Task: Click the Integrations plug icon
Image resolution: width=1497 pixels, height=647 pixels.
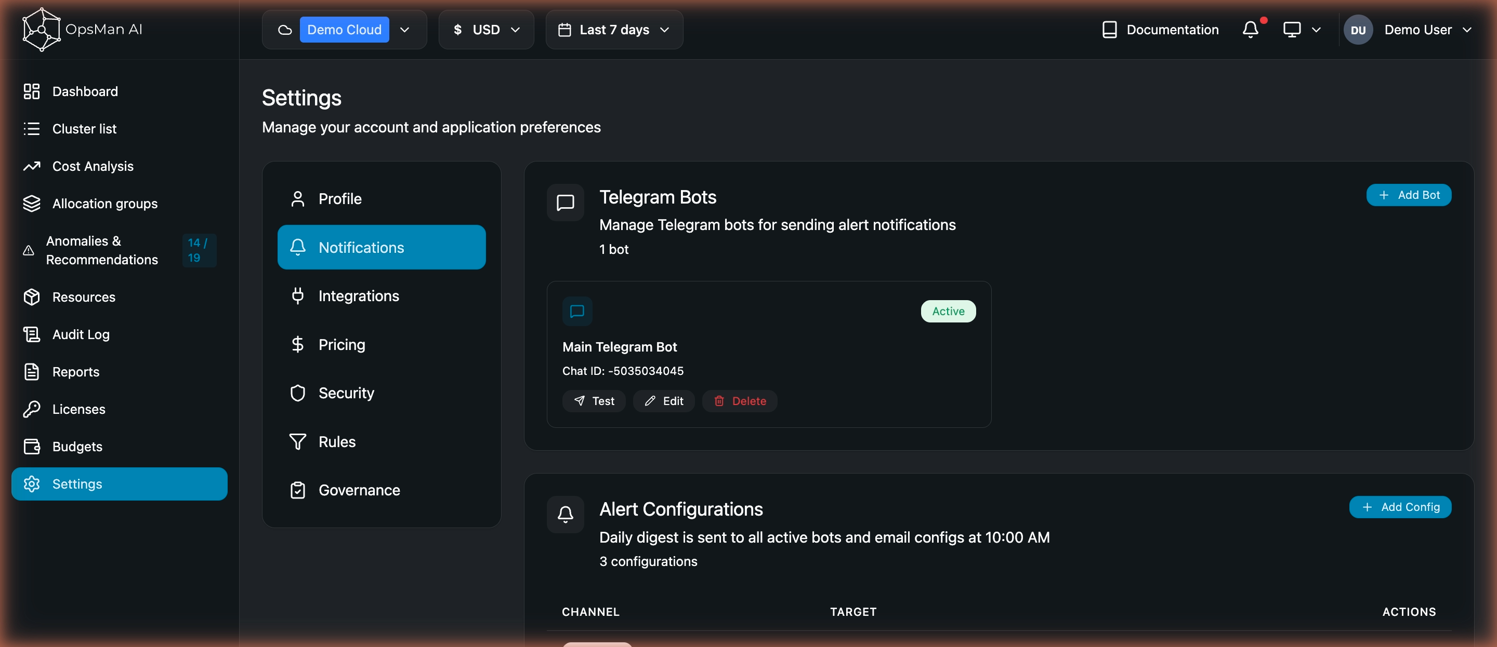Action: click(297, 295)
